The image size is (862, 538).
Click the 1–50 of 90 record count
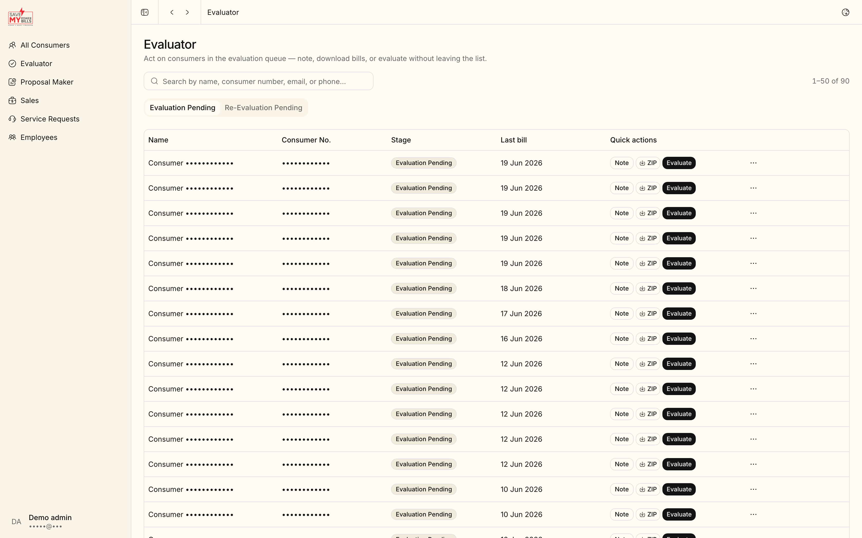click(831, 81)
